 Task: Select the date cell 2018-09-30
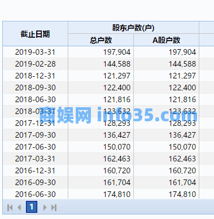[x=35, y=87]
